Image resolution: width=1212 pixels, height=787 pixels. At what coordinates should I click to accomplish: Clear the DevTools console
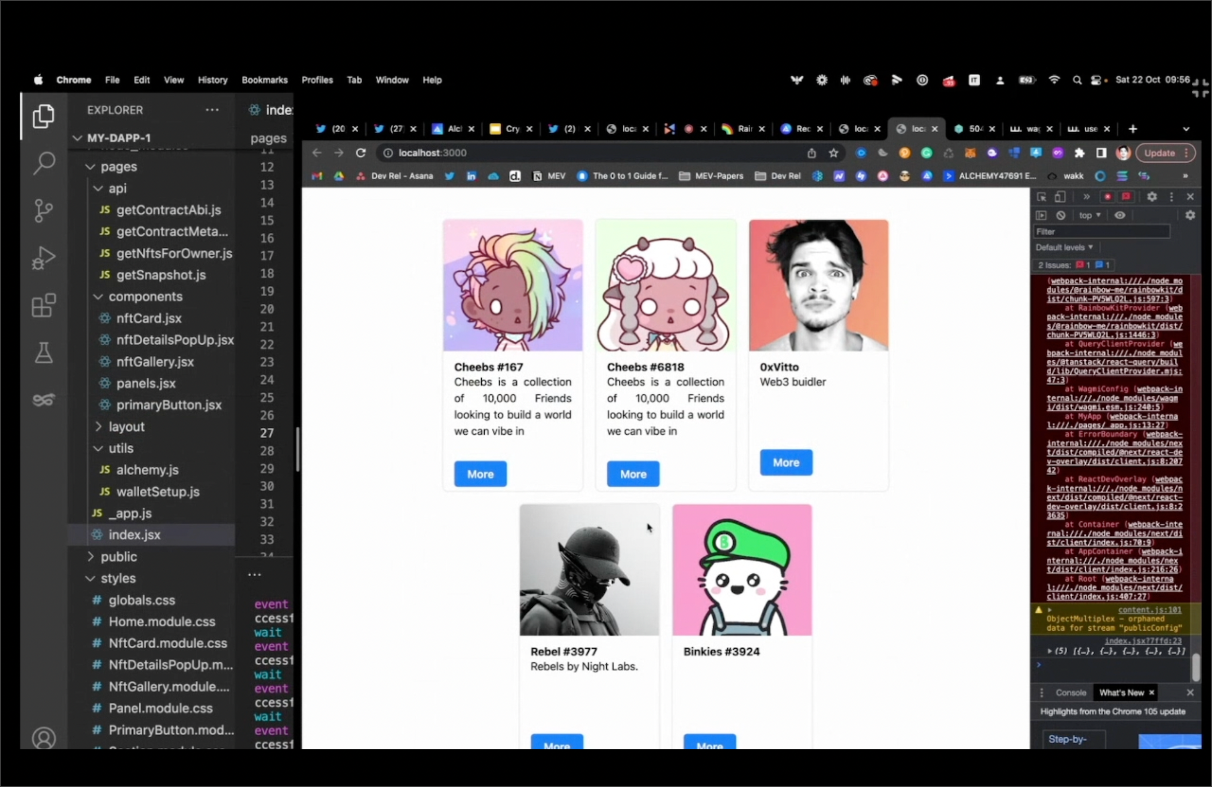pyautogui.click(x=1061, y=215)
